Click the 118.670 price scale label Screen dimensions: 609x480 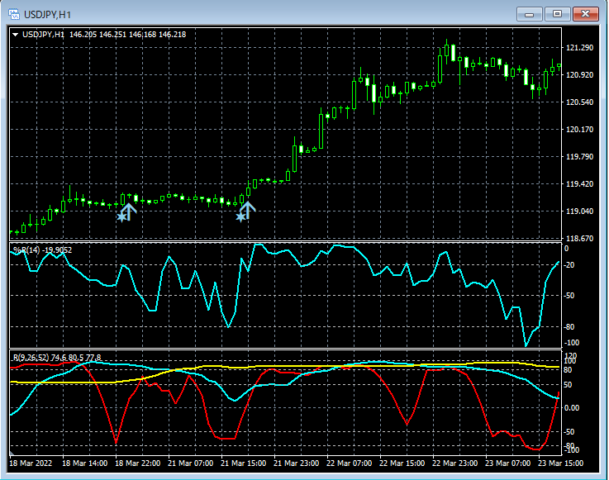(578, 238)
